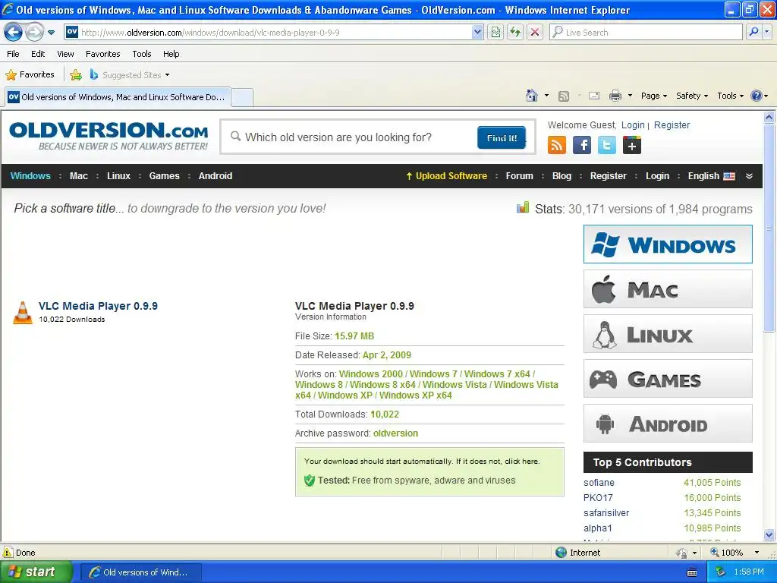Open the View menu
The height and width of the screenshot is (583, 777).
click(65, 54)
